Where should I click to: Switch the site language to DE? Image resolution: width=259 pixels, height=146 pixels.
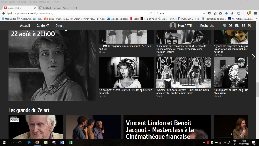pyautogui.click(x=231, y=26)
